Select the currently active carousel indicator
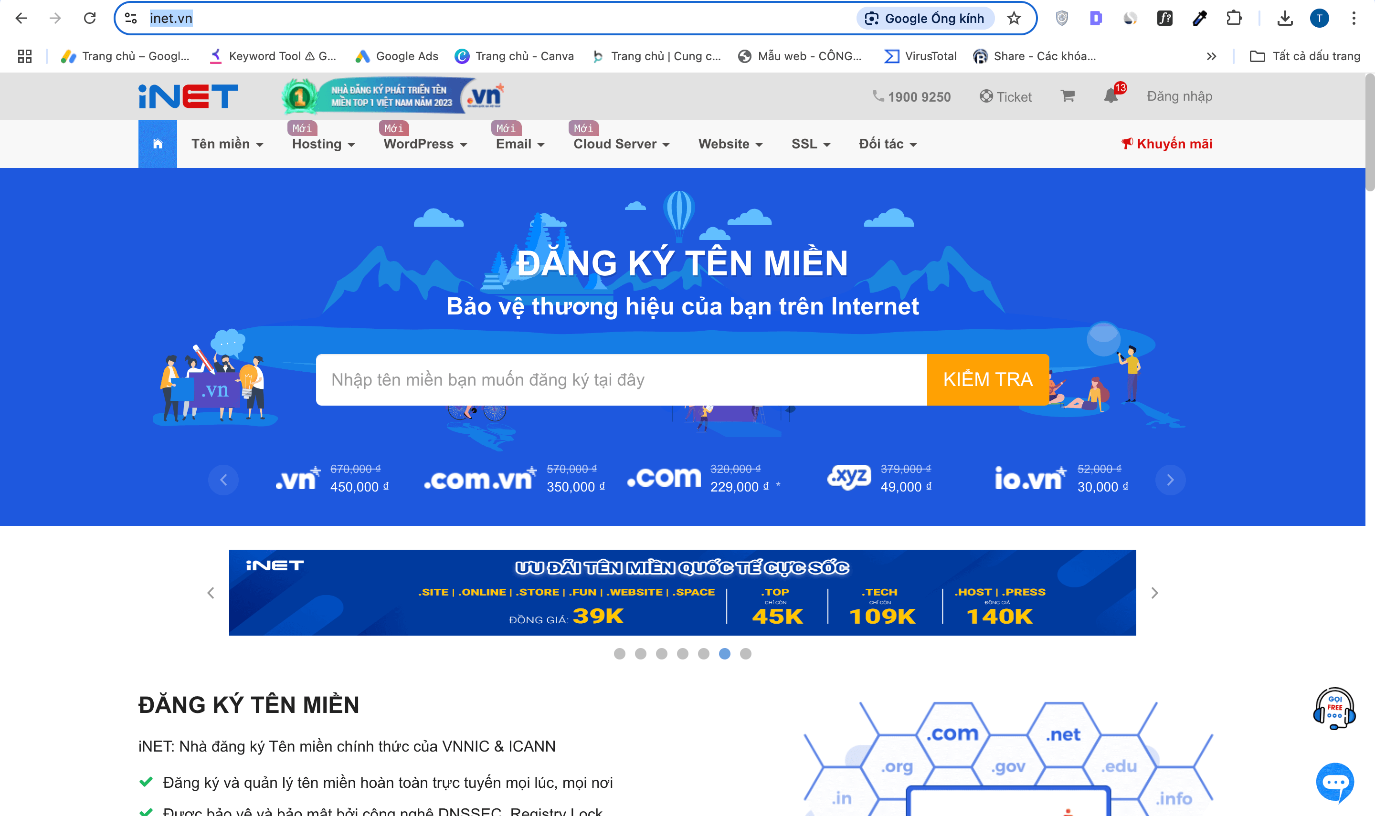This screenshot has width=1375, height=816. click(725, 654)
